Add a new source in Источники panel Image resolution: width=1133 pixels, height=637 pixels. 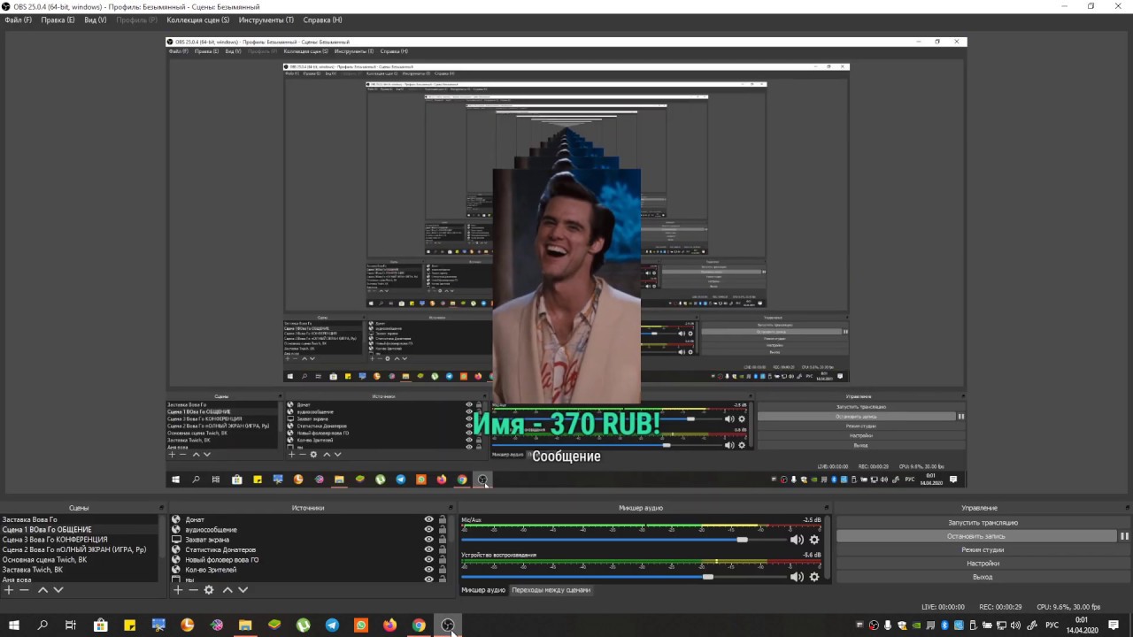point(177,590)
